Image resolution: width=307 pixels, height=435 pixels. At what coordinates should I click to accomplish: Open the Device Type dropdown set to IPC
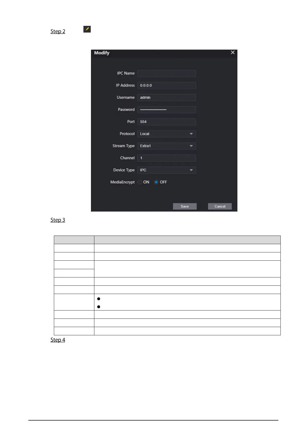167,170
